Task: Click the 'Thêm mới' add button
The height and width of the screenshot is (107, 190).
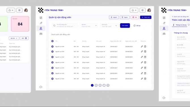Action: coord(146,17)
